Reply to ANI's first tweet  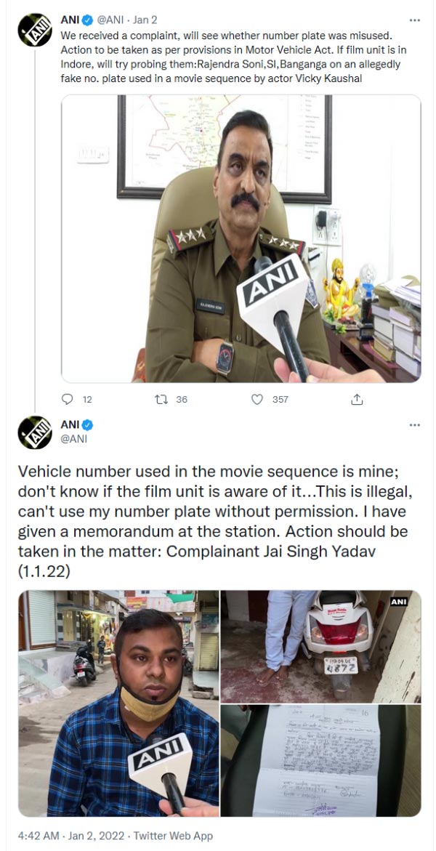tap(66, 399)
